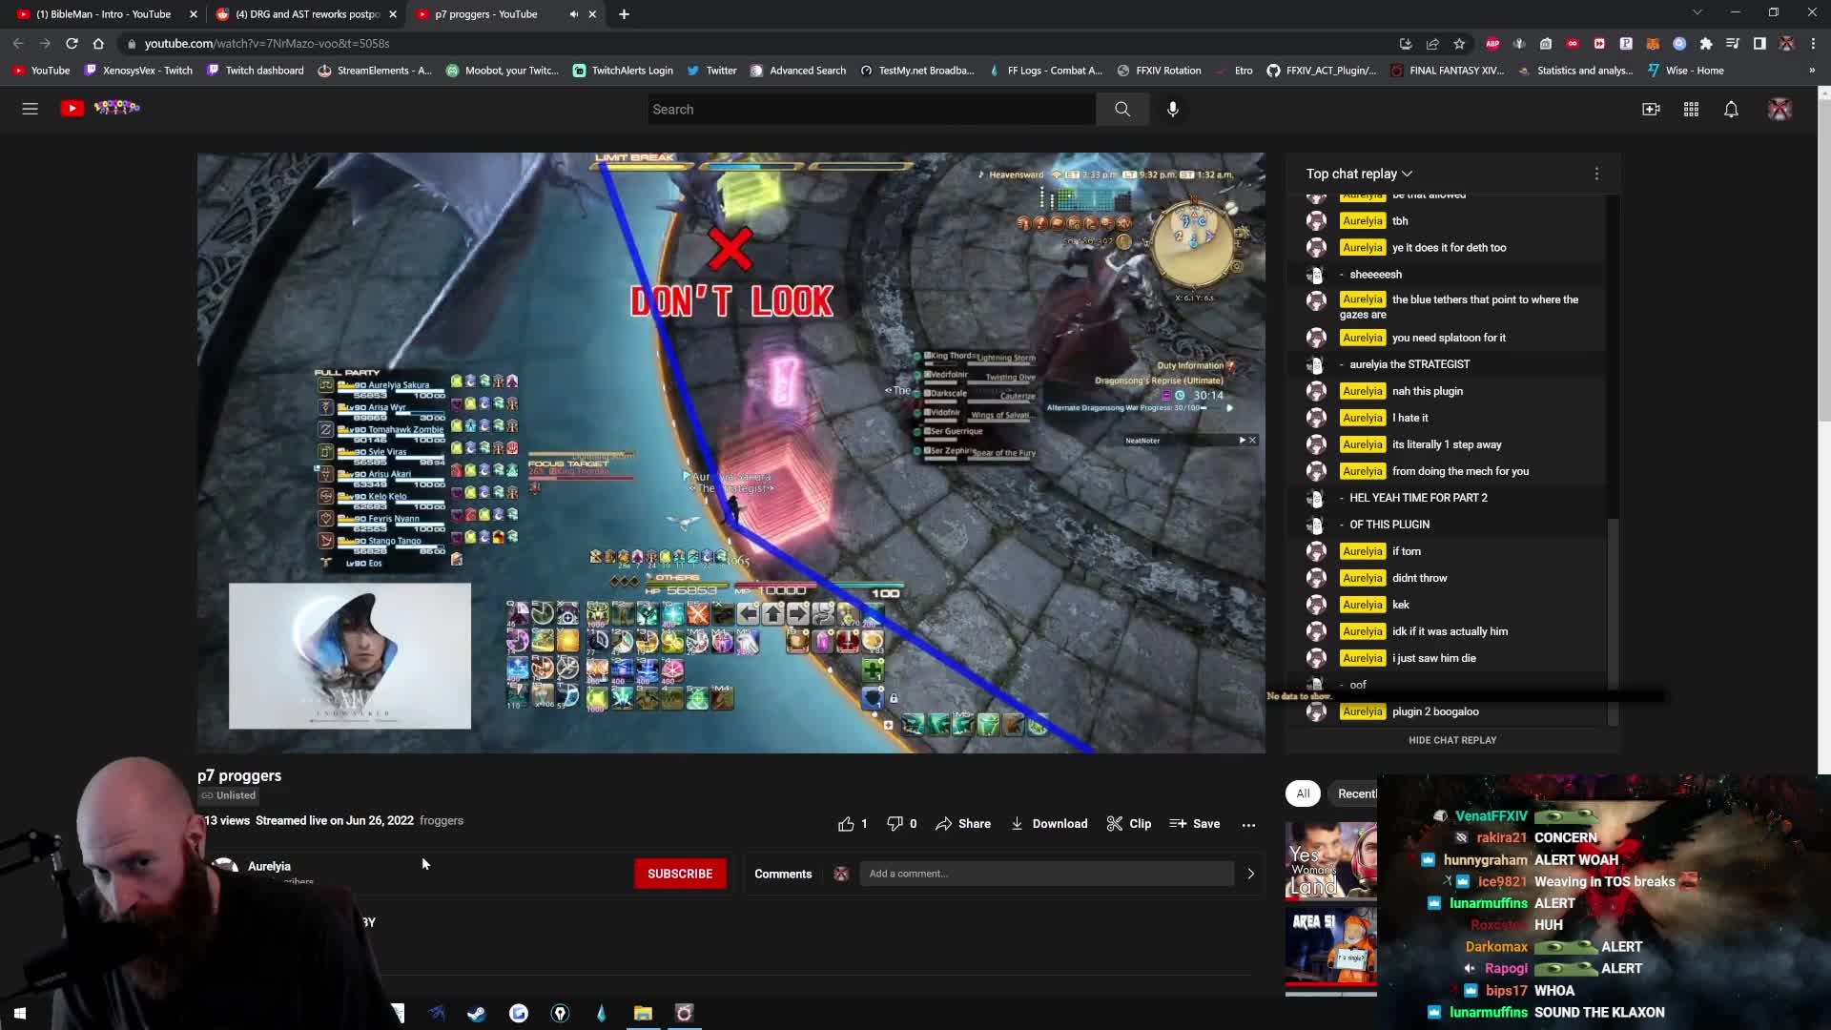This screenshot has height=1030, width=1831.
Task: Hide the chat replay panel
Action: click(1451, 739)
